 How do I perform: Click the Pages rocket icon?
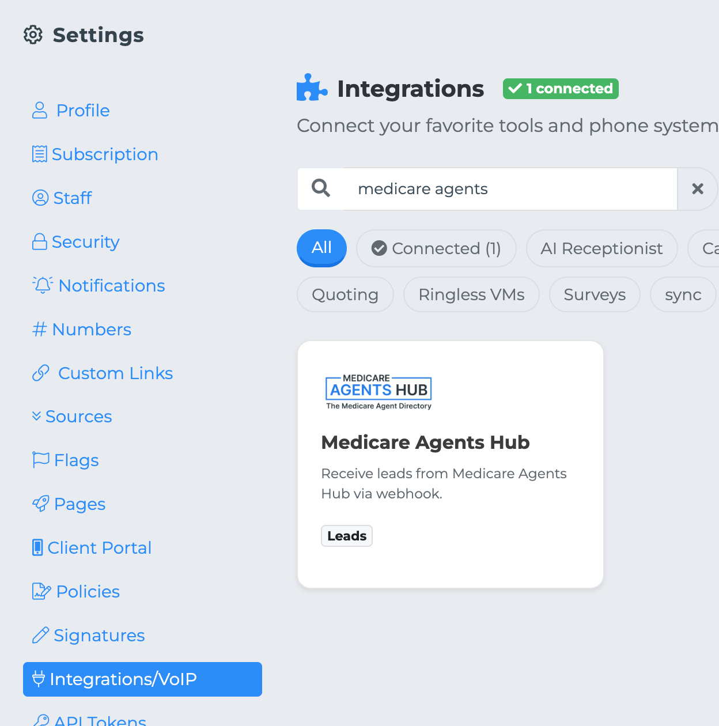click(40, 504)
